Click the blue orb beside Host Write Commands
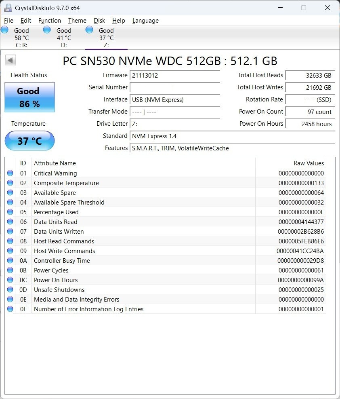340x399 pixels. point(10,251)
